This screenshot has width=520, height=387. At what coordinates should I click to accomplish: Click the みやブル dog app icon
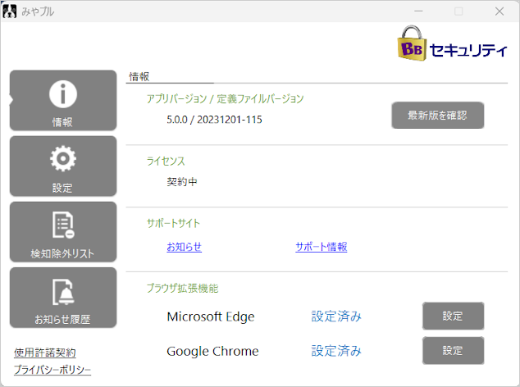pos(10,11)
